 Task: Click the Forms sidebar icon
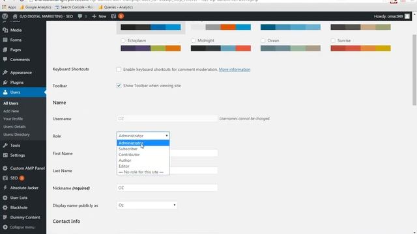tap(5, 40)
